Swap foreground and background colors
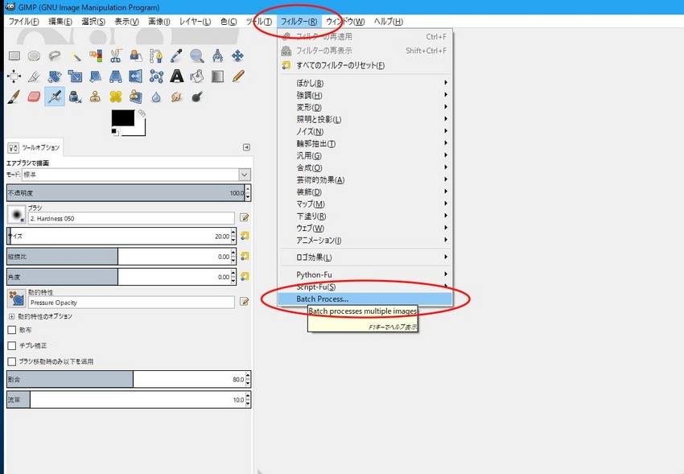The width and height of the screenshot is (684, 474). coord(142,113)
